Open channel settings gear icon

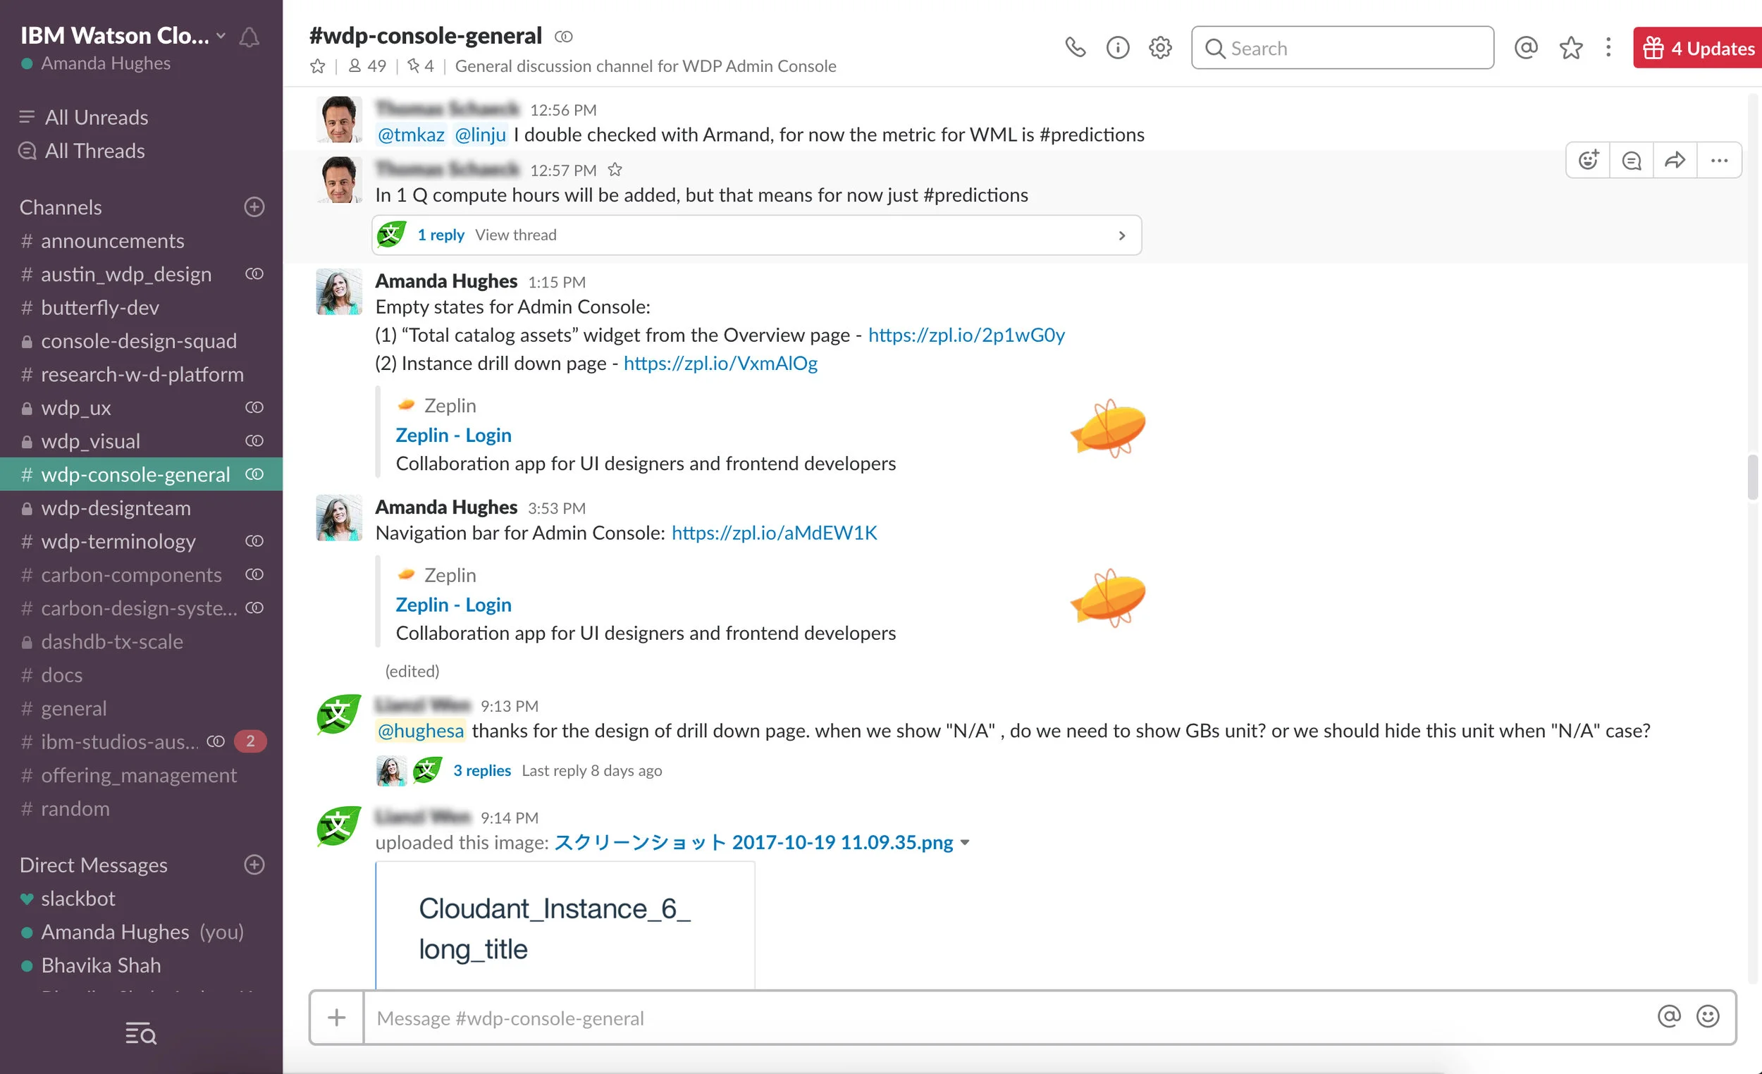tap(1160, 48)
